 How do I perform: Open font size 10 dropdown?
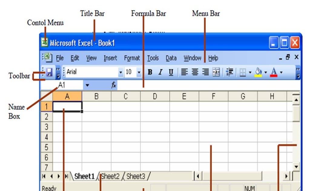[139, 72]
